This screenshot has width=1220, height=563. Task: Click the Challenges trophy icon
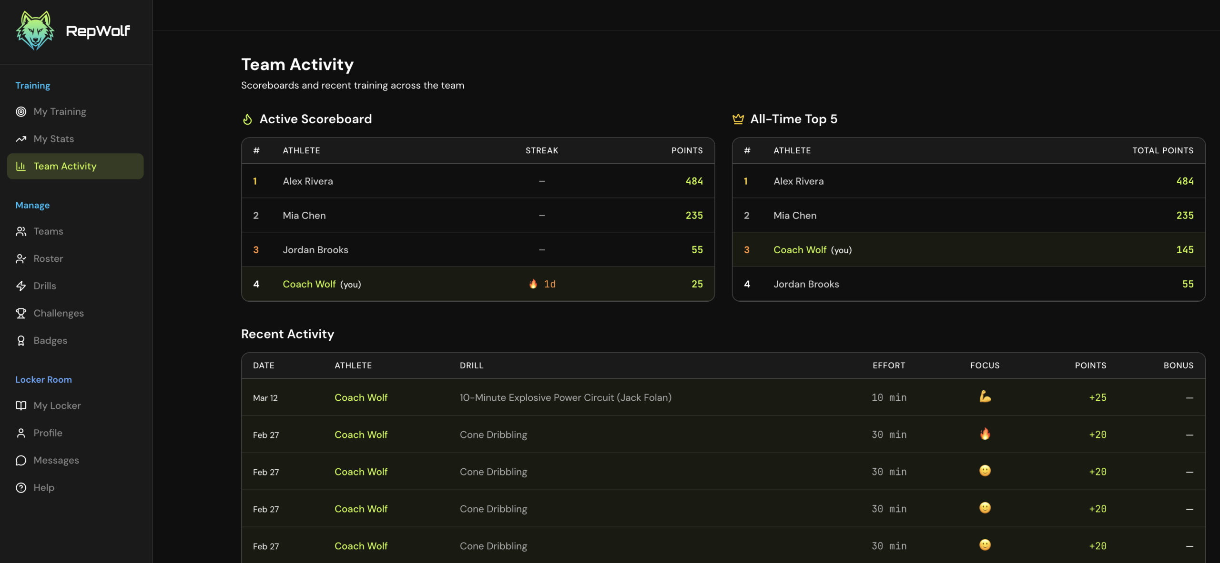click(x=21, y=313)
